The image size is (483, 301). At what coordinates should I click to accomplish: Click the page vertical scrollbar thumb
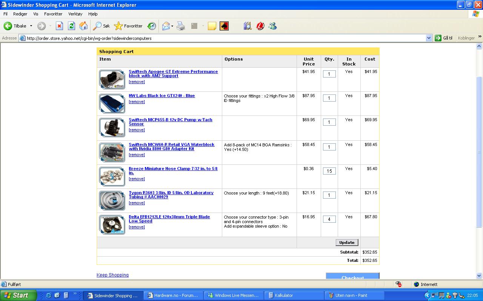[x=480, y=152]
